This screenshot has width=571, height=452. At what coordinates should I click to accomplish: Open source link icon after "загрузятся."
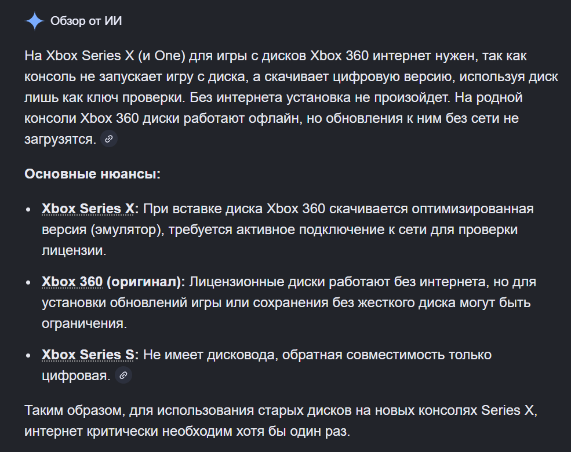tap(109, 139)
